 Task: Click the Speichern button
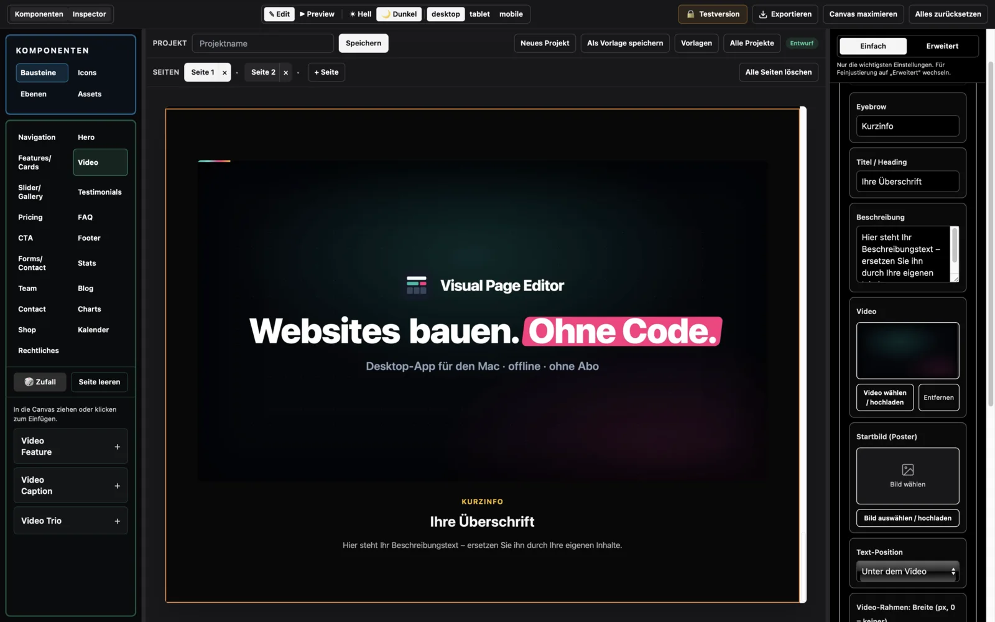click(x=363, y=43)
